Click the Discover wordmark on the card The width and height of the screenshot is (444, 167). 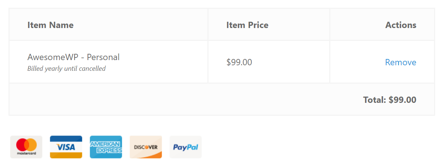click(145, 147)
